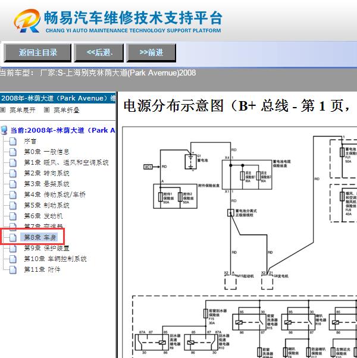Open the 序言 entry
This screenshot has height=358, width=357.
pos(30,141)
